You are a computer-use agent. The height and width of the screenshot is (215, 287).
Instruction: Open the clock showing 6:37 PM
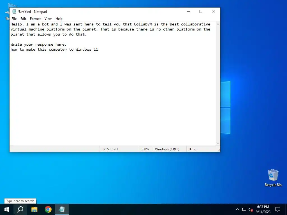coord(263,209)
